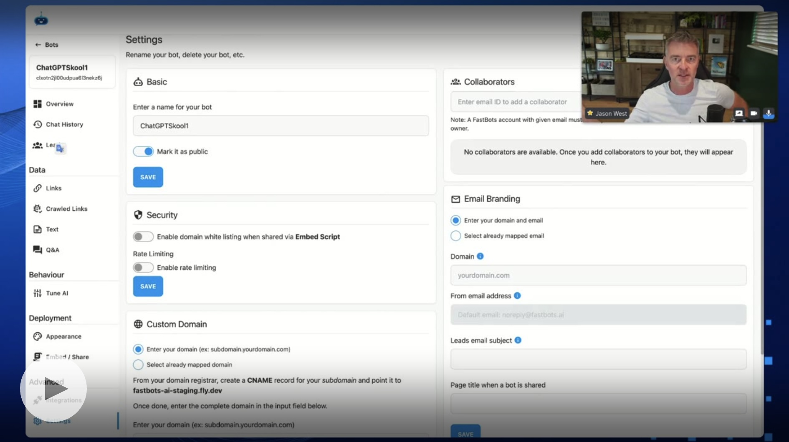Image resolution: width=789 pixels, height=442 pixels.
Task: Go back to the Bots list
Action: coord(47,45)
